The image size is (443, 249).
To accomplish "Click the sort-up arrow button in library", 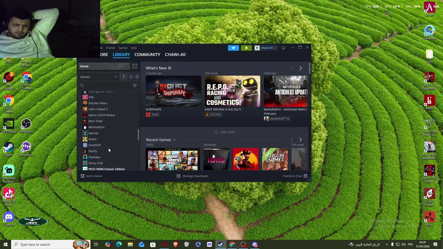I will (x=124, y=77).
